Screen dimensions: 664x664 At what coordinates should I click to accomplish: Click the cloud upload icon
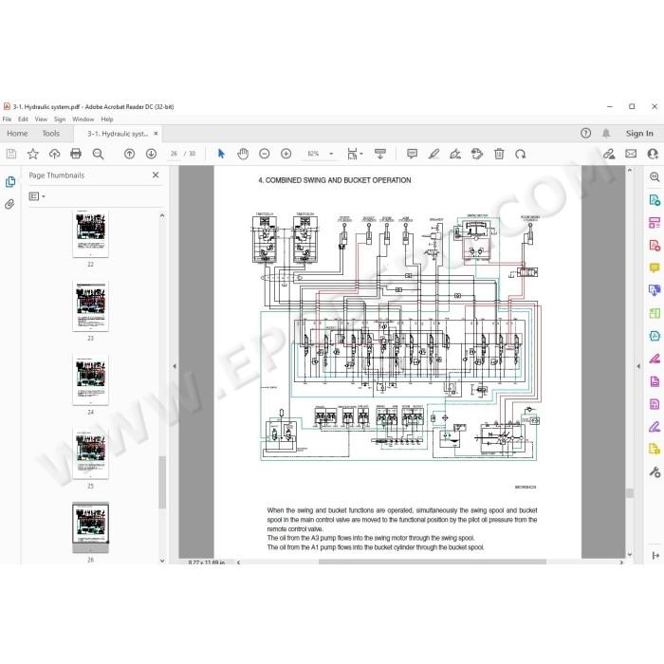point(54,154)
